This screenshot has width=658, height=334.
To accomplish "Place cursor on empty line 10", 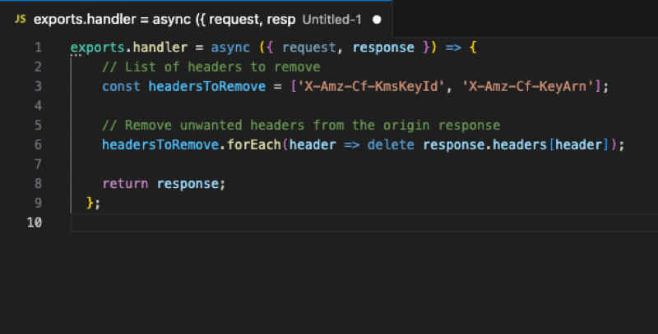I will 364,222.
